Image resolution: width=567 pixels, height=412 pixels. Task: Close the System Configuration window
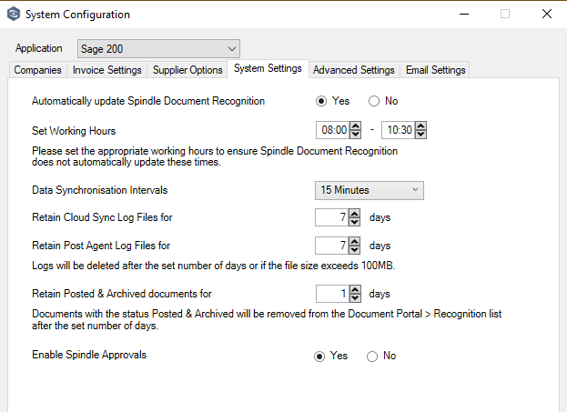[x=547, y=14]
